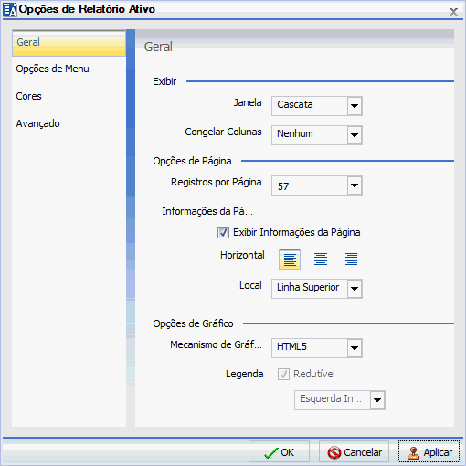Toggle the Redutível legend checkbox
This screenshot has width=466, height=466.
tap(283, 374)
